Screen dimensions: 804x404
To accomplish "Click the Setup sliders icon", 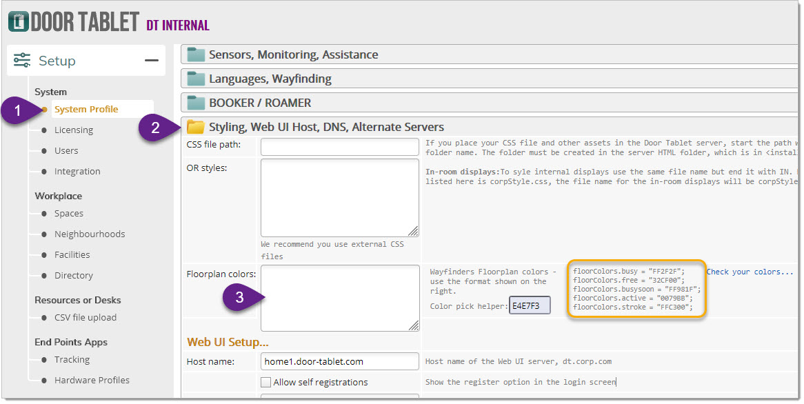I will point(22,61).
